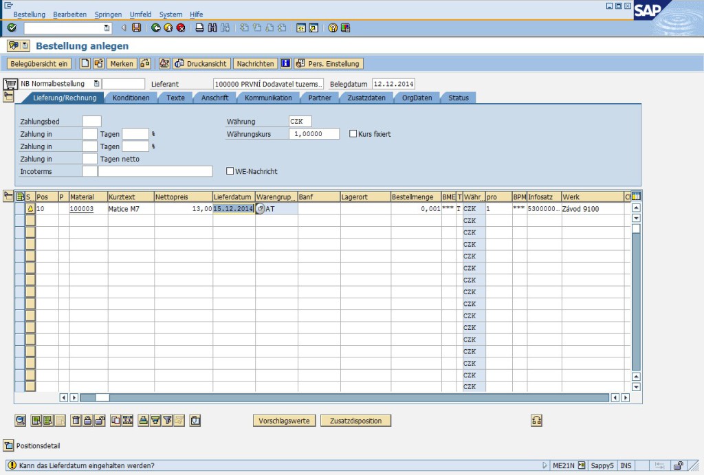
Task: Open the Springen menu
Action: [x=108, y=14]
